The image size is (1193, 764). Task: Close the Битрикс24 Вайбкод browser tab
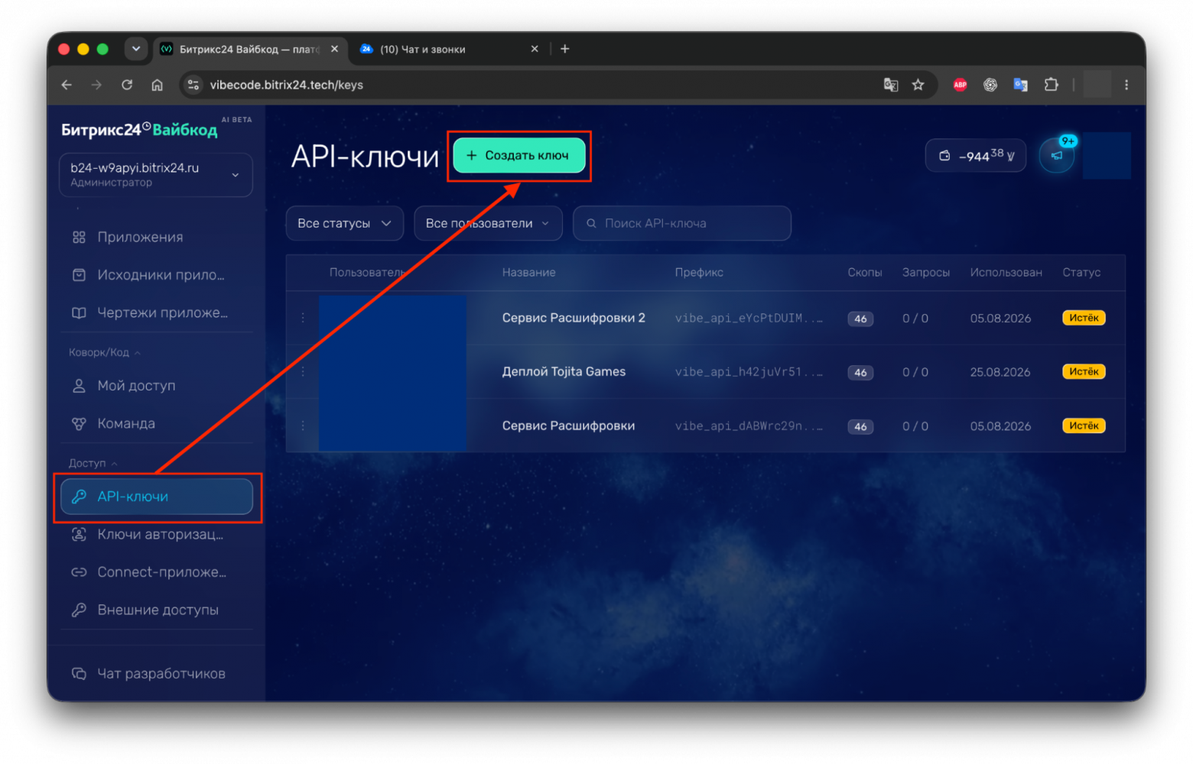pyautogui.click(x=334, y=49)
